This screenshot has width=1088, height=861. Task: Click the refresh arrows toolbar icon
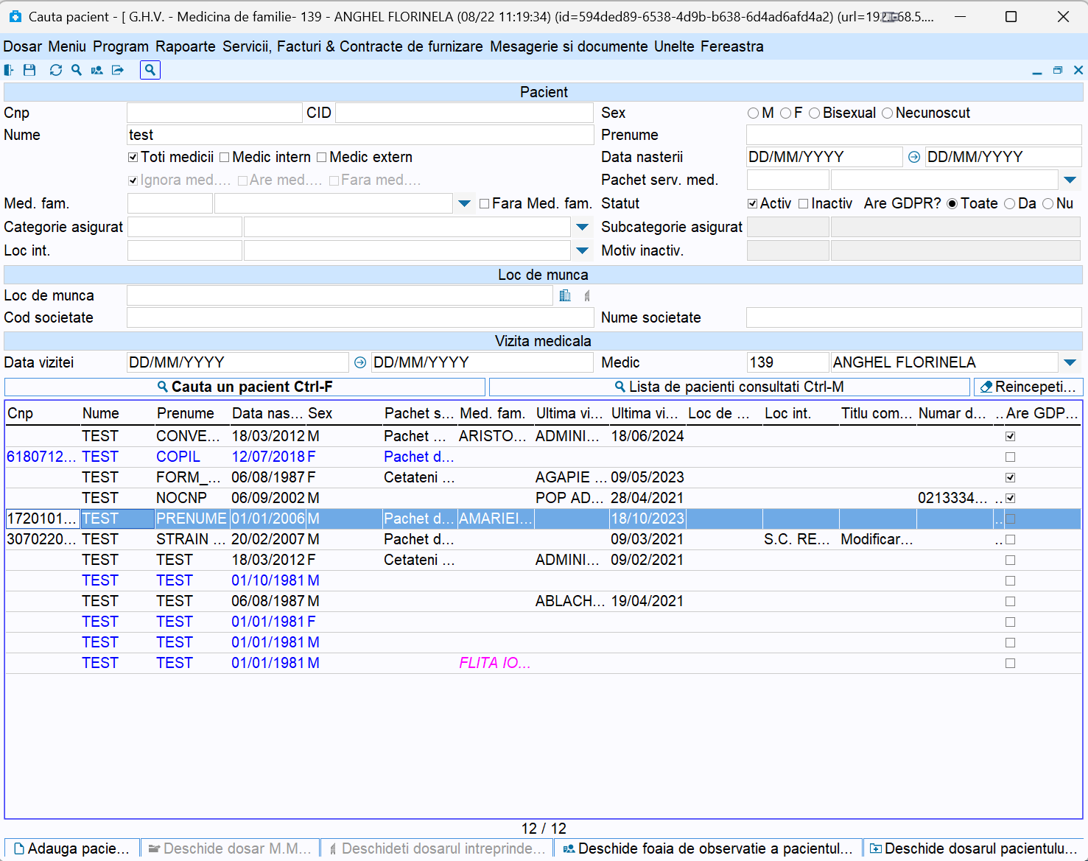tap(56, 70)
